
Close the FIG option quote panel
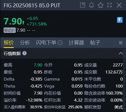coord(119,5)
